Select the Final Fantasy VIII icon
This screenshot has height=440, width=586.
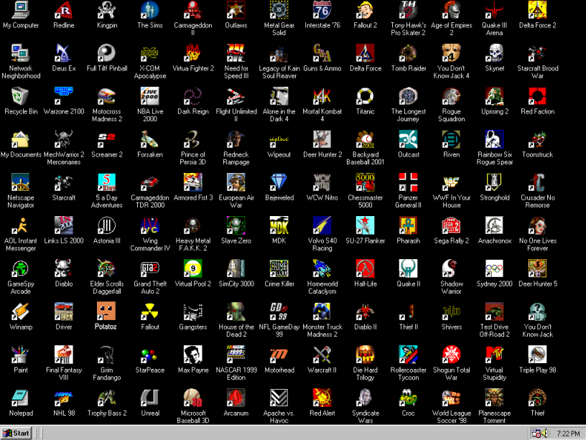click(64, 355)
